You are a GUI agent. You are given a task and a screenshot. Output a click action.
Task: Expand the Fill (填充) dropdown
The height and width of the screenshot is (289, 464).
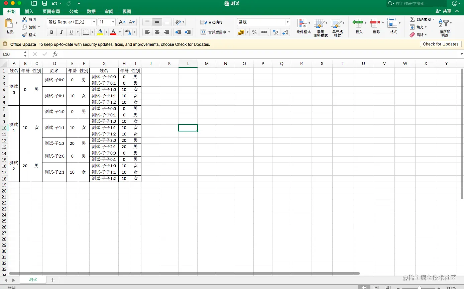pyautogui.click(x=426, y=27)
